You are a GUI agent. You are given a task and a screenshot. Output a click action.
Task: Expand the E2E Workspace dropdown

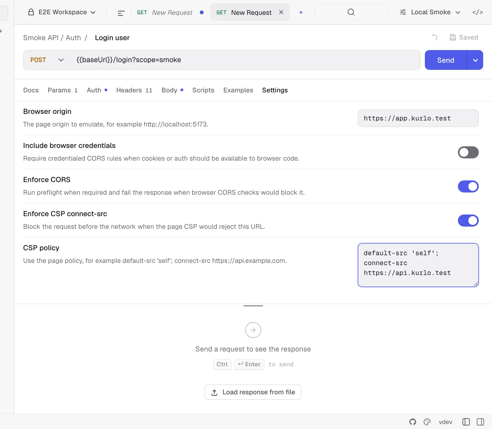click(62, 12)
